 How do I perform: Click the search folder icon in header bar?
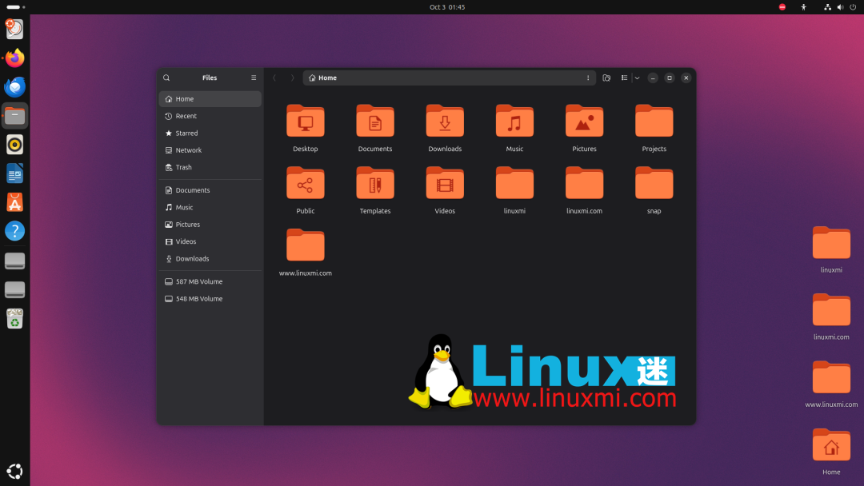606,78
